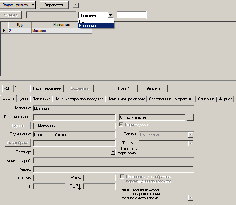236x205 pixels.
Task: Click the Факс input field
Action: [99, 178]
